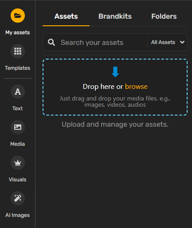The height and width of the screenshot is (228, 192).
Task: Open the Templates grid icon
Action: tap(18, 51)
